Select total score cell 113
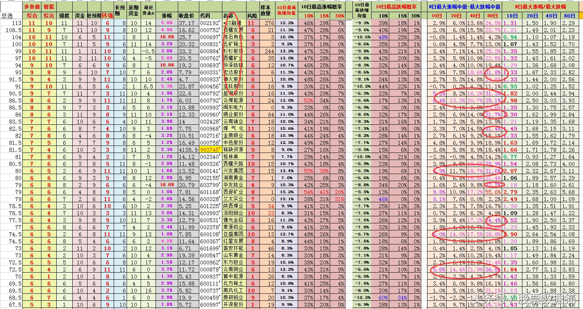 pos(16,23)
